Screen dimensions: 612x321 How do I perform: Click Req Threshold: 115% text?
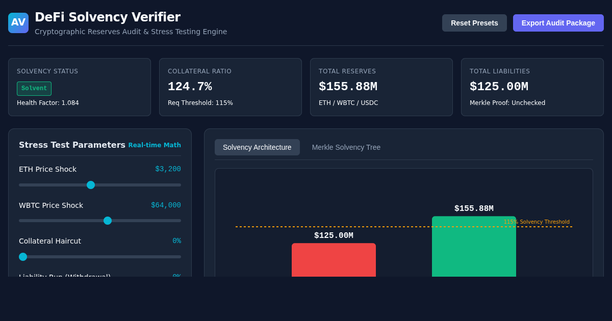(200, 103)
